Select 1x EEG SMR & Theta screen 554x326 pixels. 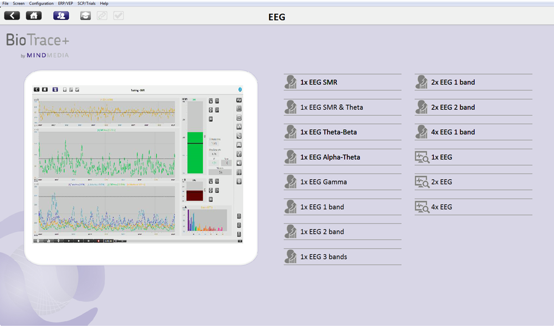pos(342,107)
